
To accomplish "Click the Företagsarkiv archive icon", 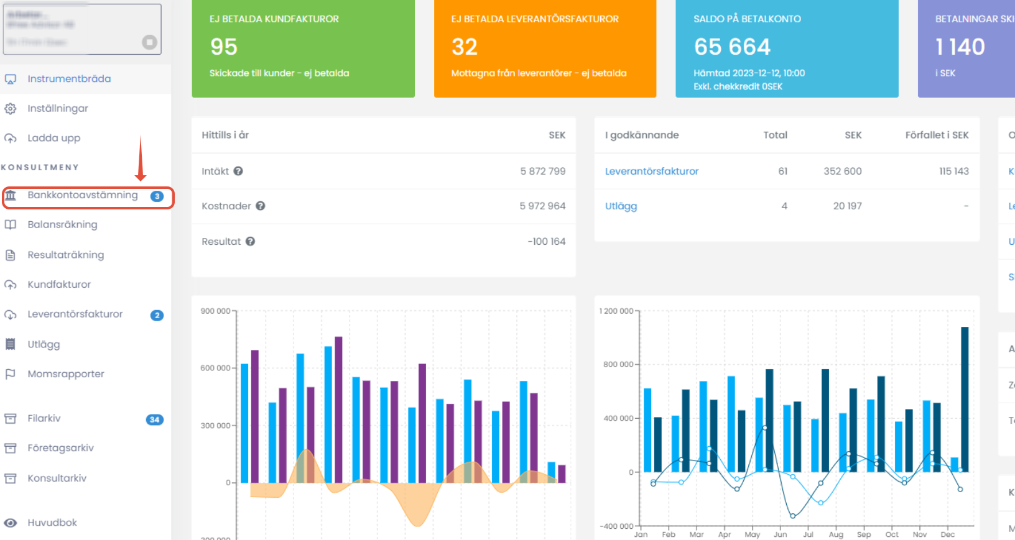I will click(x=11, y=448).
